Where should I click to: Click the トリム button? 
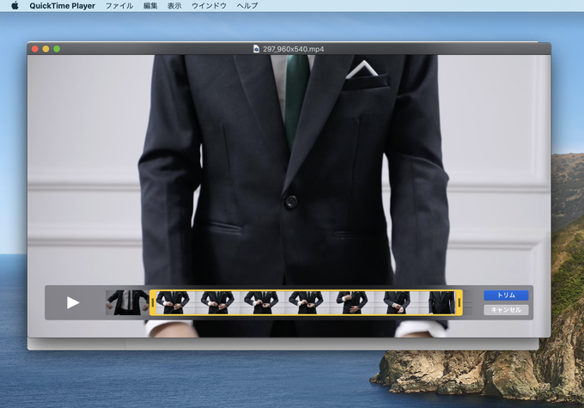coord(506,295)
